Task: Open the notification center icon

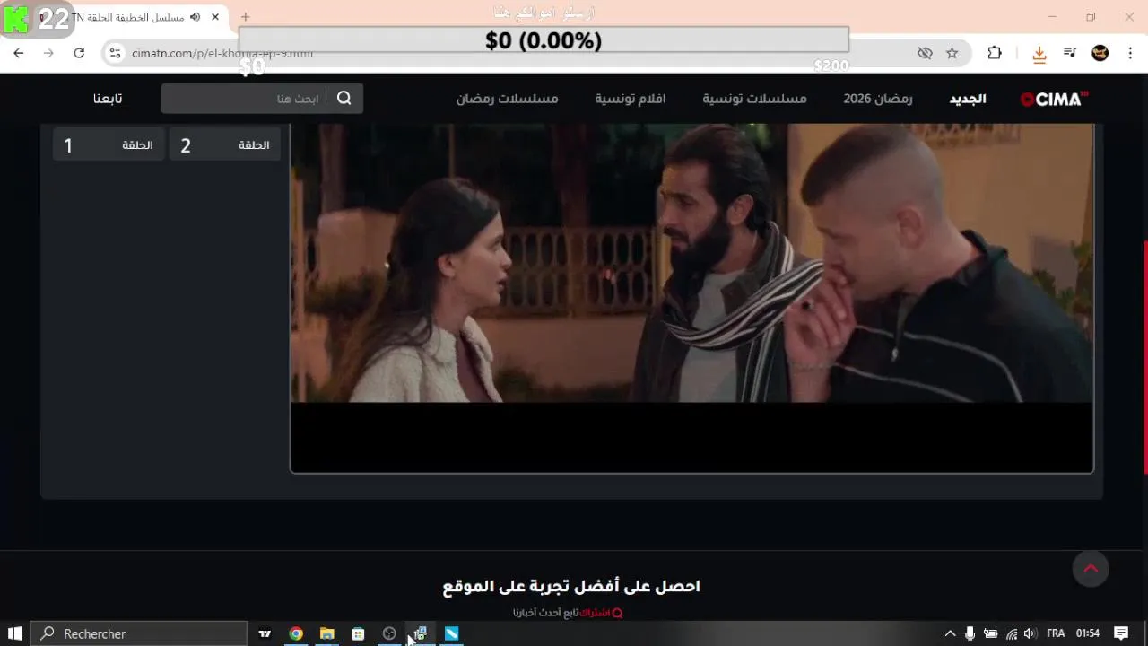Action: pos(1121,633)
